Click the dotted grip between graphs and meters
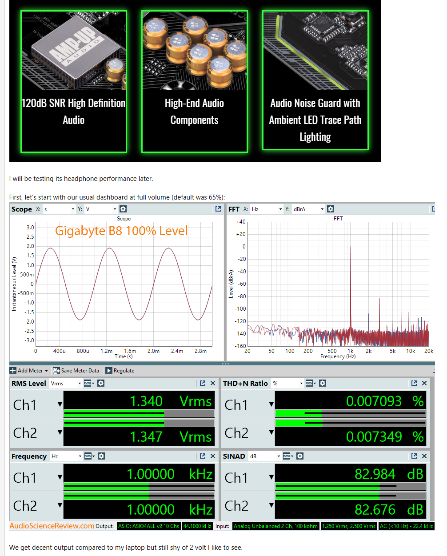 tap(225, 364)
